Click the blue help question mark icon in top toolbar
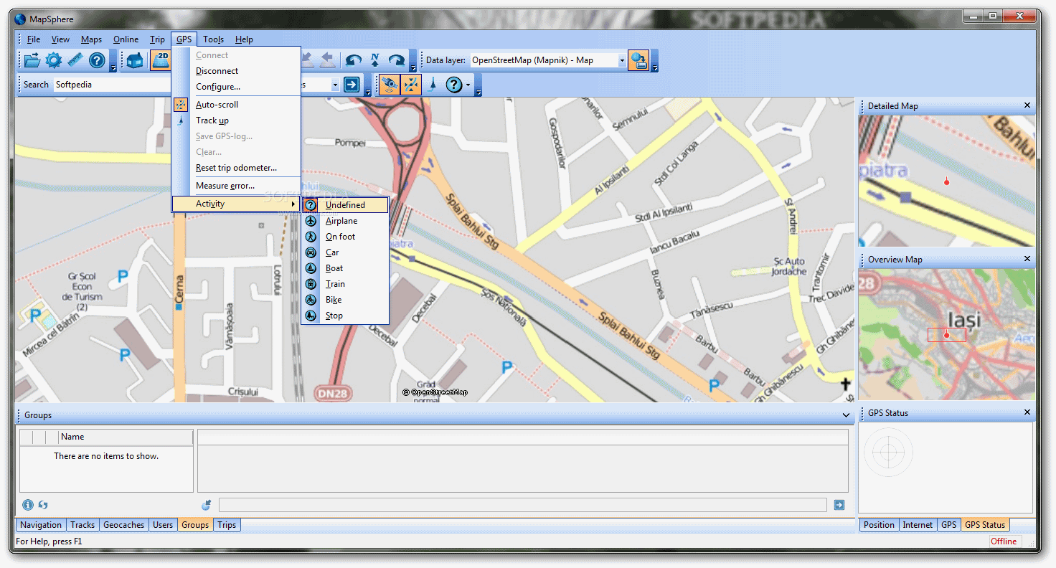Viewport: 1056px width, 568px height. (x=97, y=61)
